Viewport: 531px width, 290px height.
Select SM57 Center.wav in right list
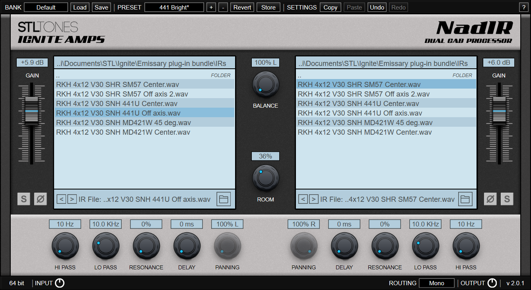tap(386, 85)
